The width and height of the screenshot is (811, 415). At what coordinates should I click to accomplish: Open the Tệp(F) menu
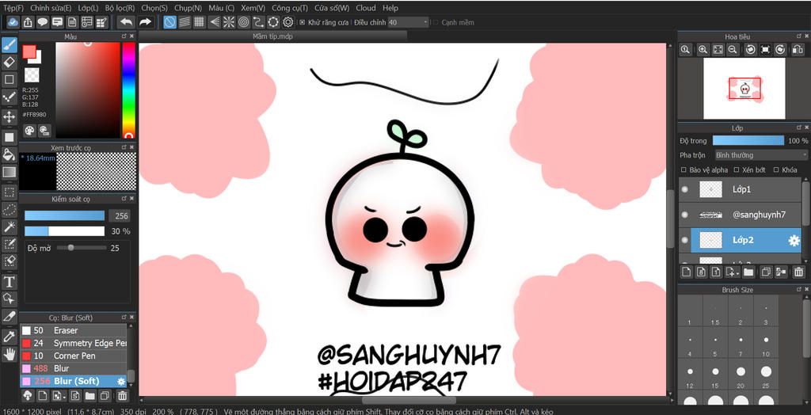[x=13, y=8]
